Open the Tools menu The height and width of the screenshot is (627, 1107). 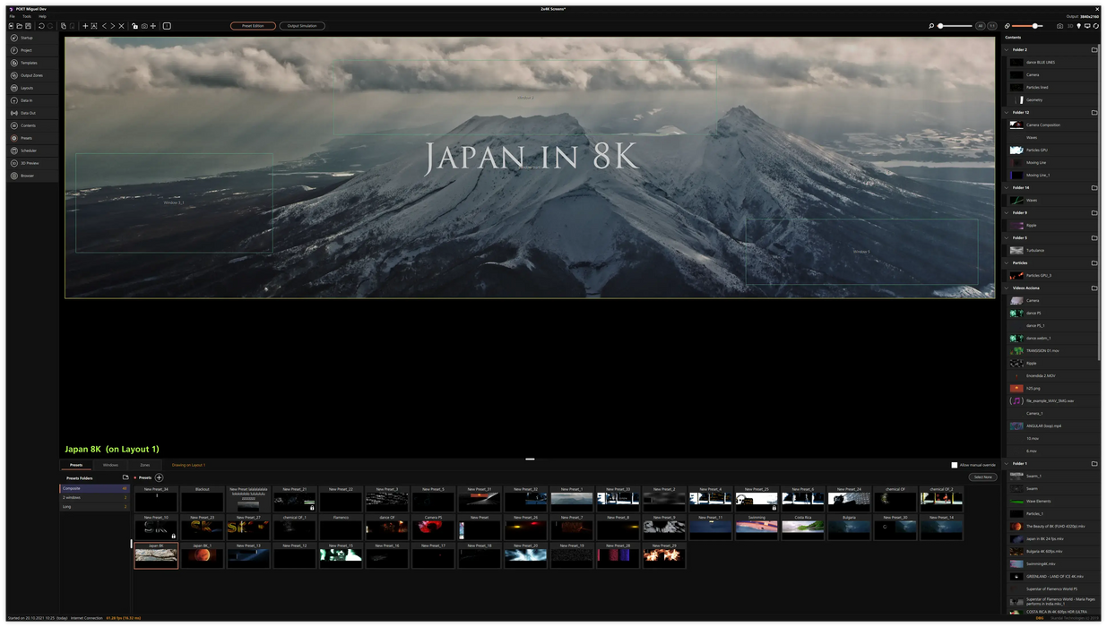[26, 16]
